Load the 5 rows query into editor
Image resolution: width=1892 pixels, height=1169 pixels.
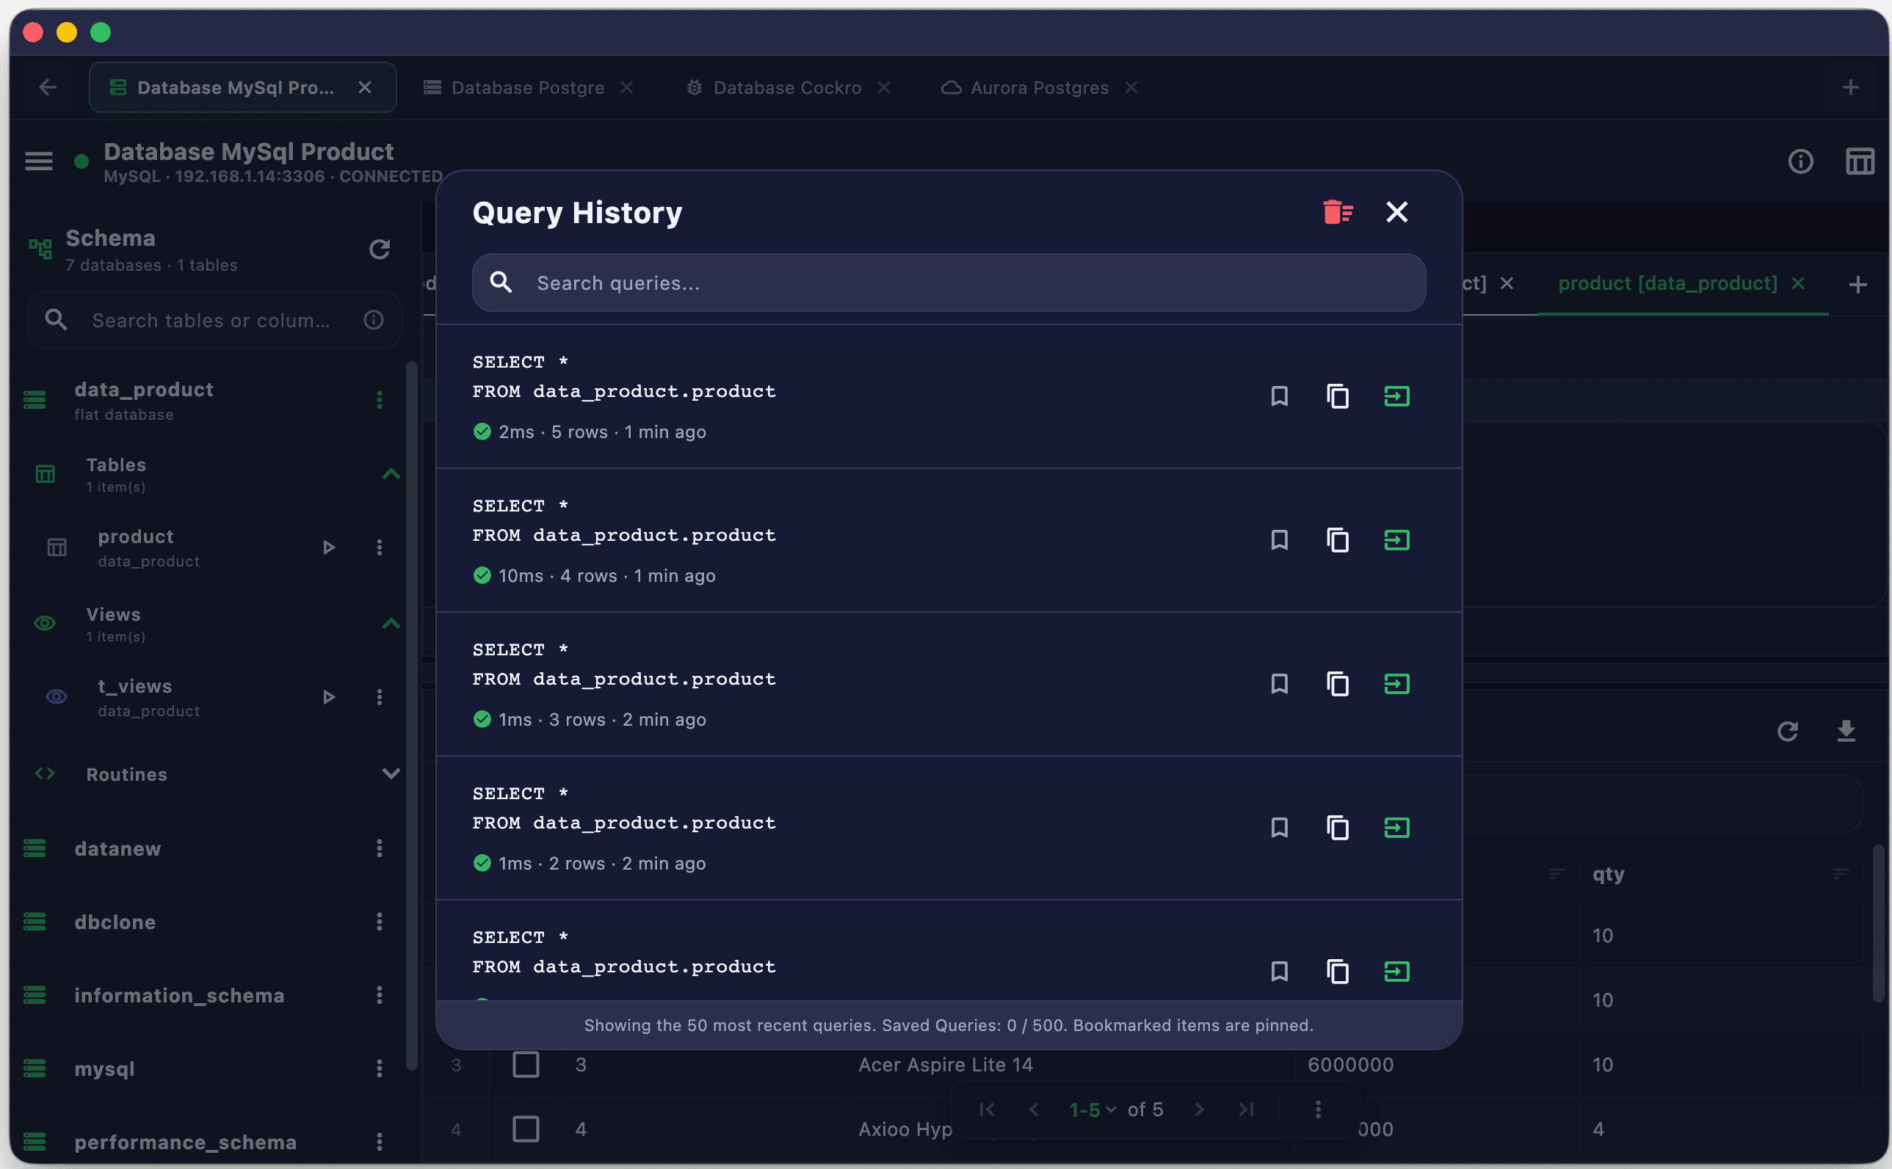click(x=1396, y=396)
